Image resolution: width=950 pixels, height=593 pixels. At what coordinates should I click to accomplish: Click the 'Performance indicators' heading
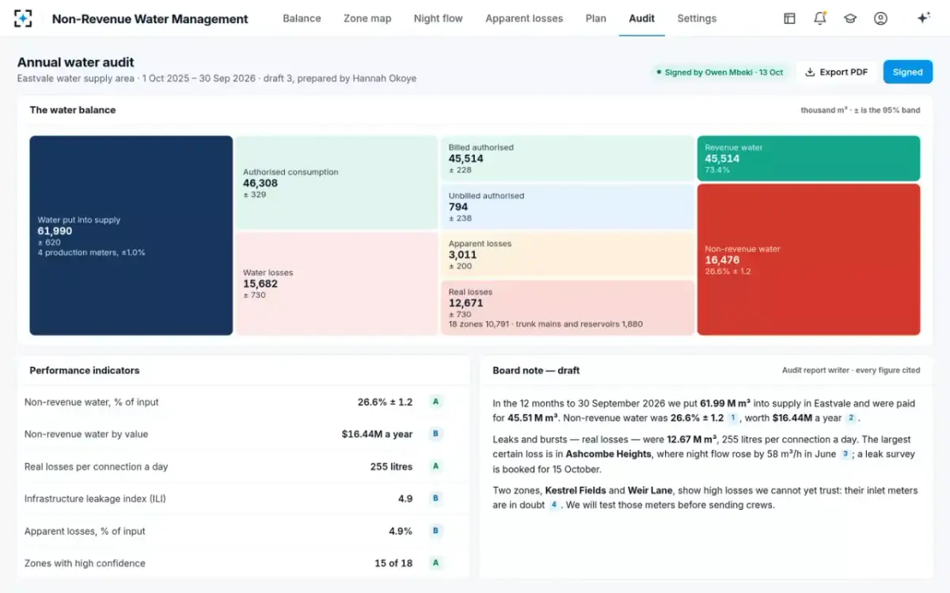(x=85, y=370)
